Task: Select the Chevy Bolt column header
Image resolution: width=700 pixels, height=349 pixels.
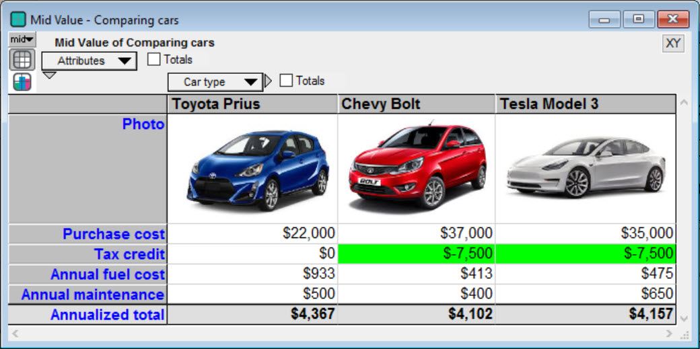Action: pos(417,104)
